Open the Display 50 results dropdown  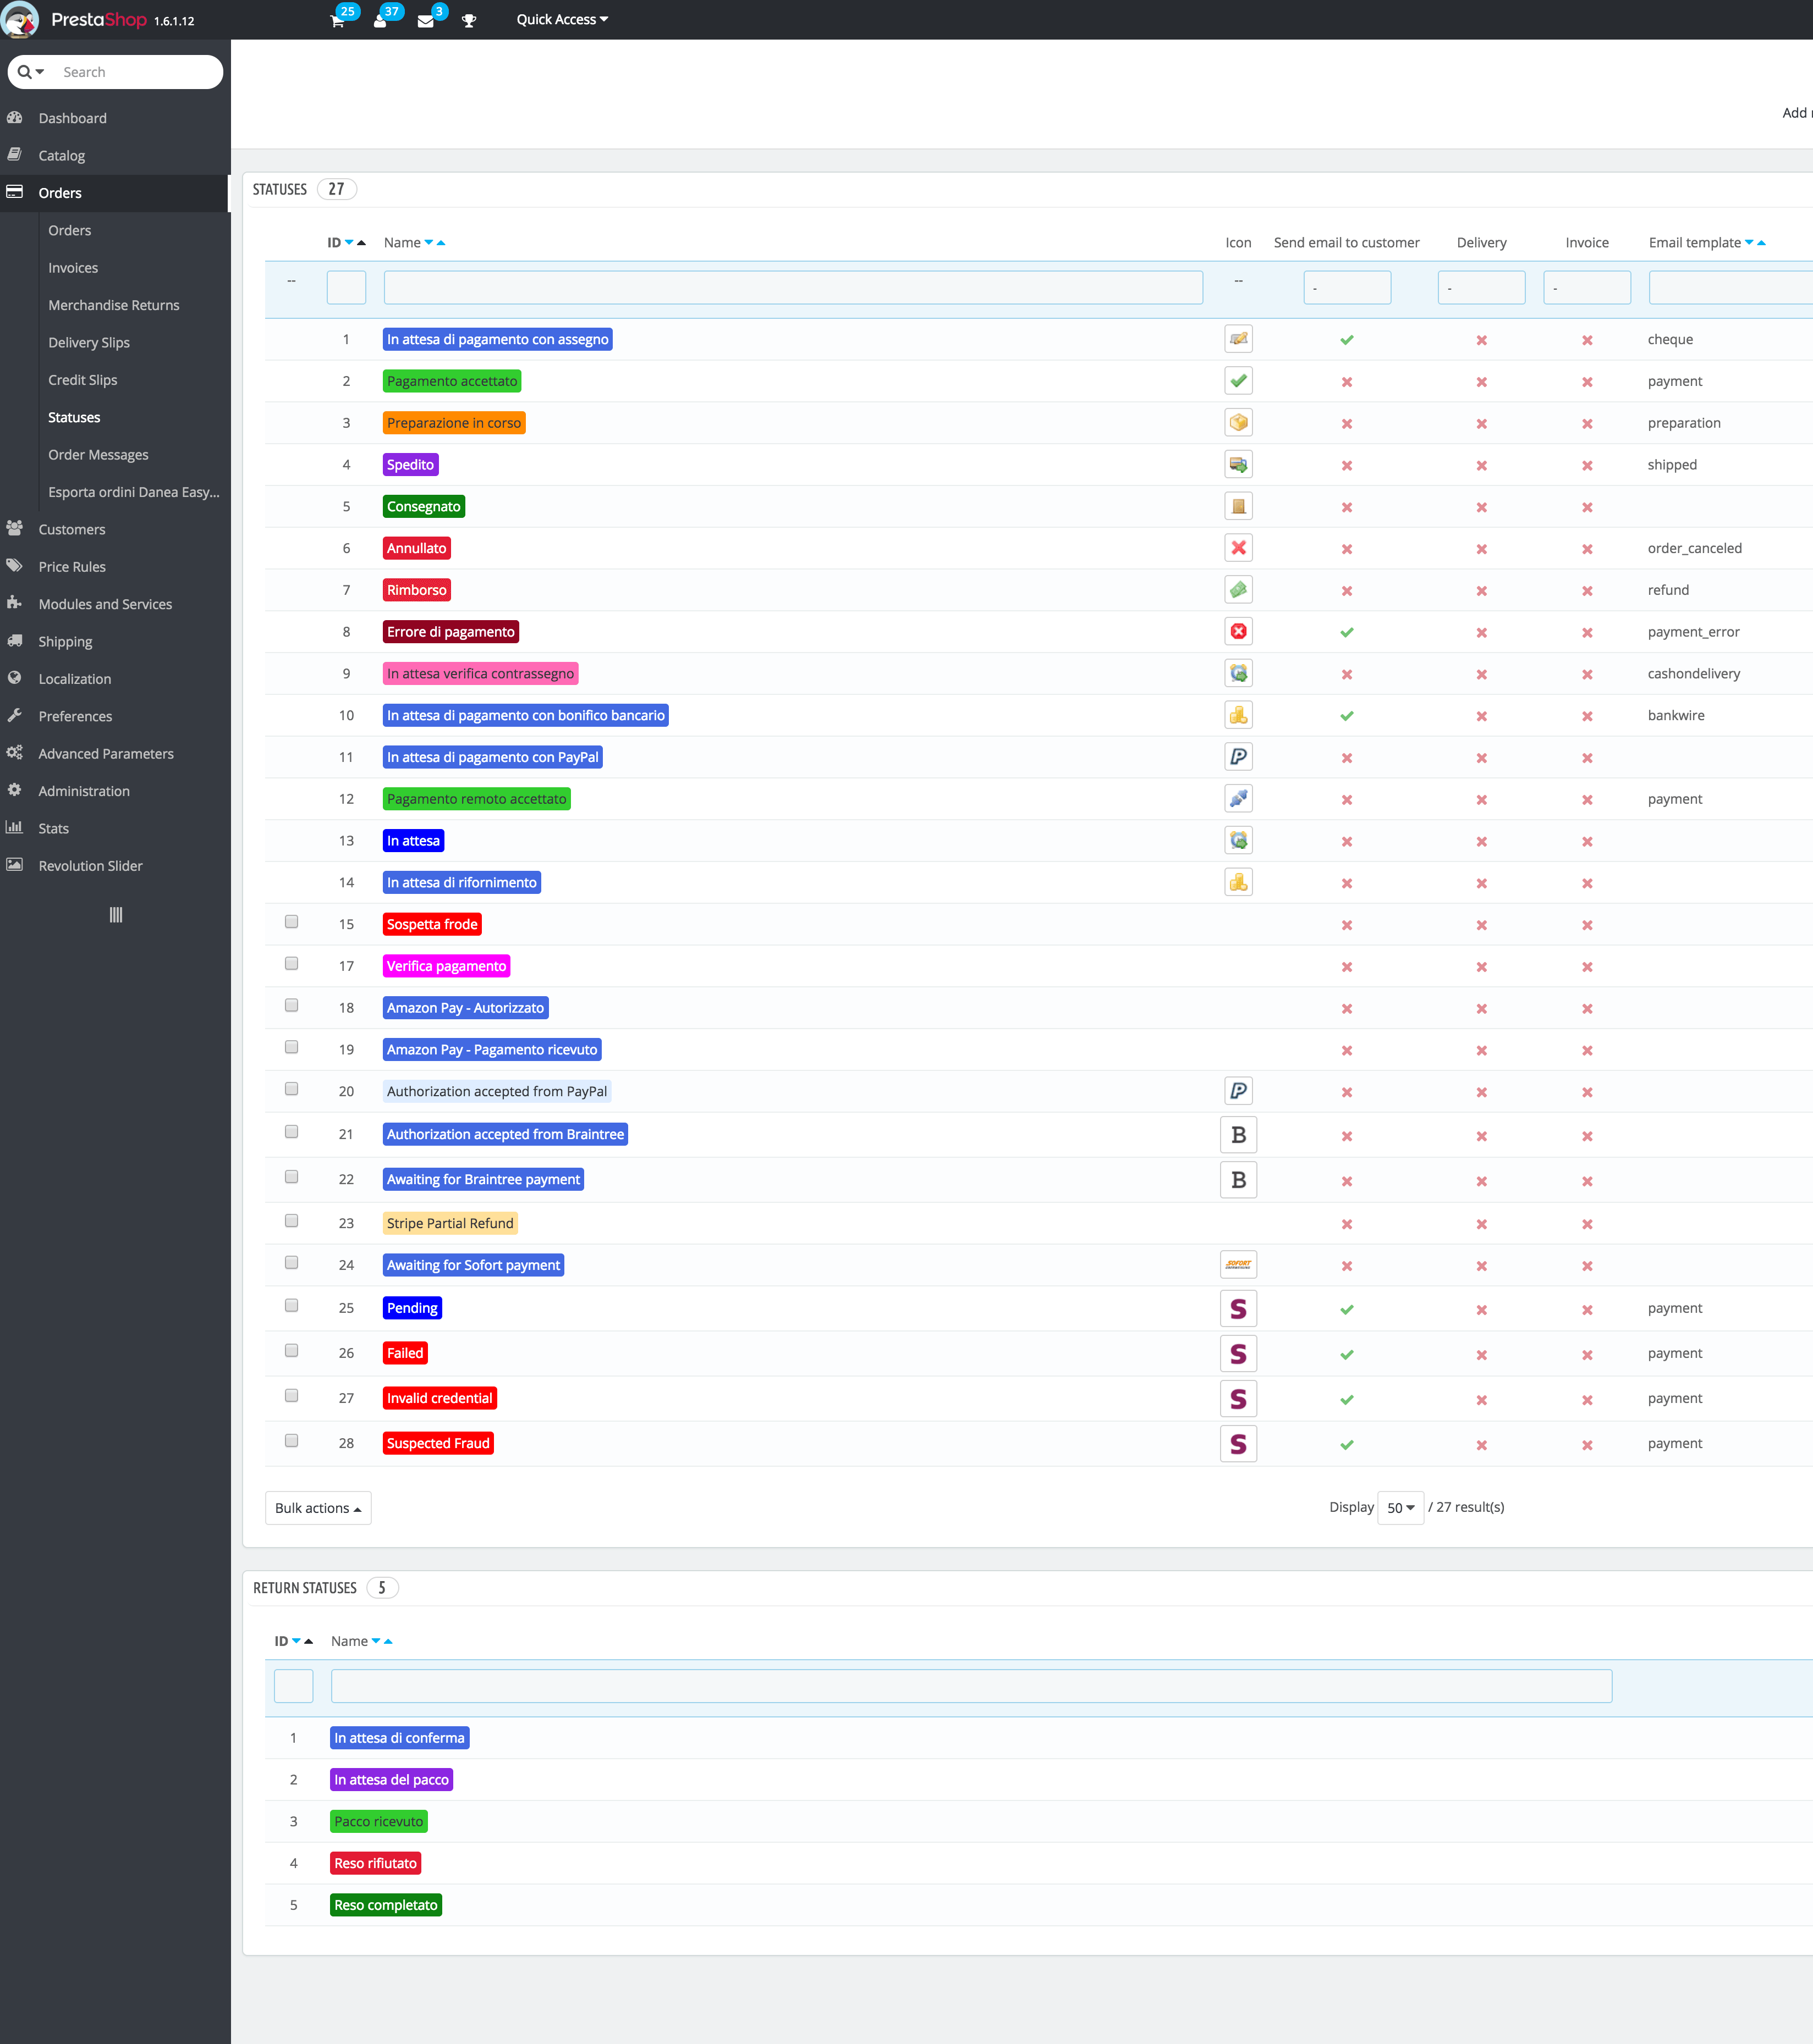click(1400, 1508)
